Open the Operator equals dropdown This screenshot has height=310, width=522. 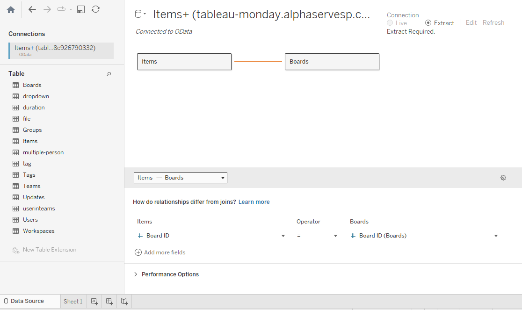pyautogui.click(x=317, y=236)
